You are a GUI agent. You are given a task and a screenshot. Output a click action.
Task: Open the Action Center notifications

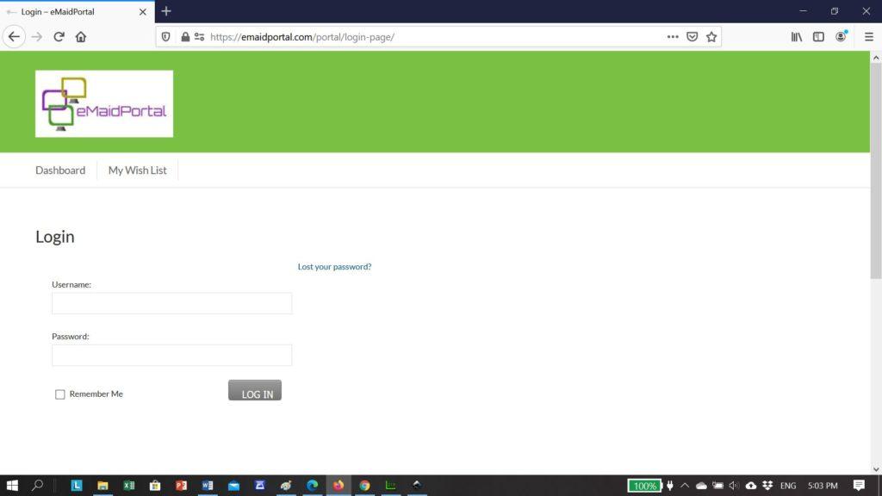(859, 486)
